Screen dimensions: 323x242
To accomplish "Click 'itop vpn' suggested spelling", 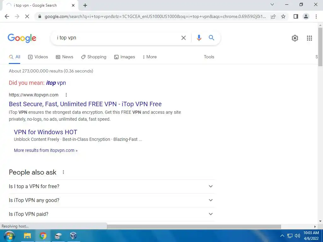I will [x=56, y=83].
